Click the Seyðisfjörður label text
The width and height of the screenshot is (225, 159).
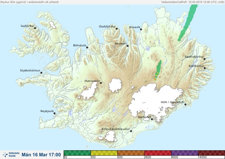tap(194, 57)
